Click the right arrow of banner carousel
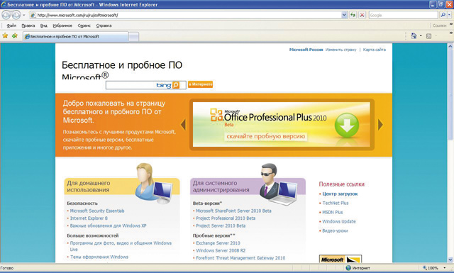Screen dimensions: 454x273 (x=380, y=125)
